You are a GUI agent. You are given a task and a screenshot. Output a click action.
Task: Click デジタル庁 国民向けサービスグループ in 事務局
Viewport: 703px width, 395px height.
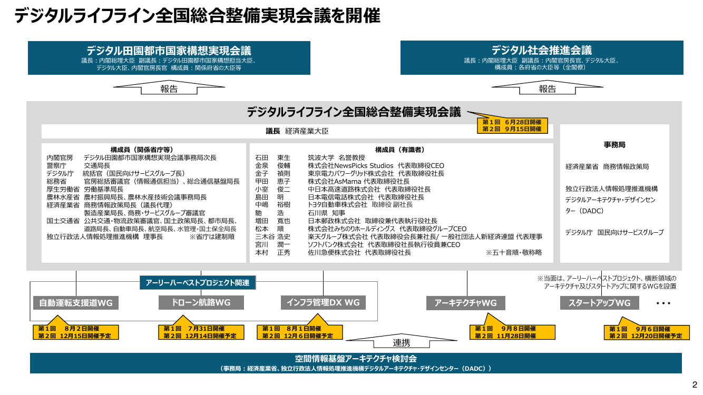[614, 232]
